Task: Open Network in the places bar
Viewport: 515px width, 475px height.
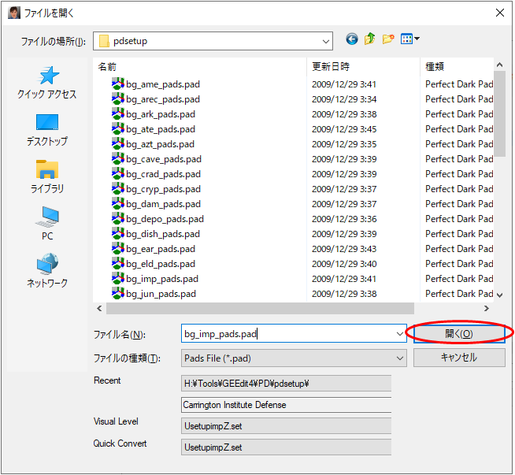Action: pyautogui.click(x=47, y=271)
